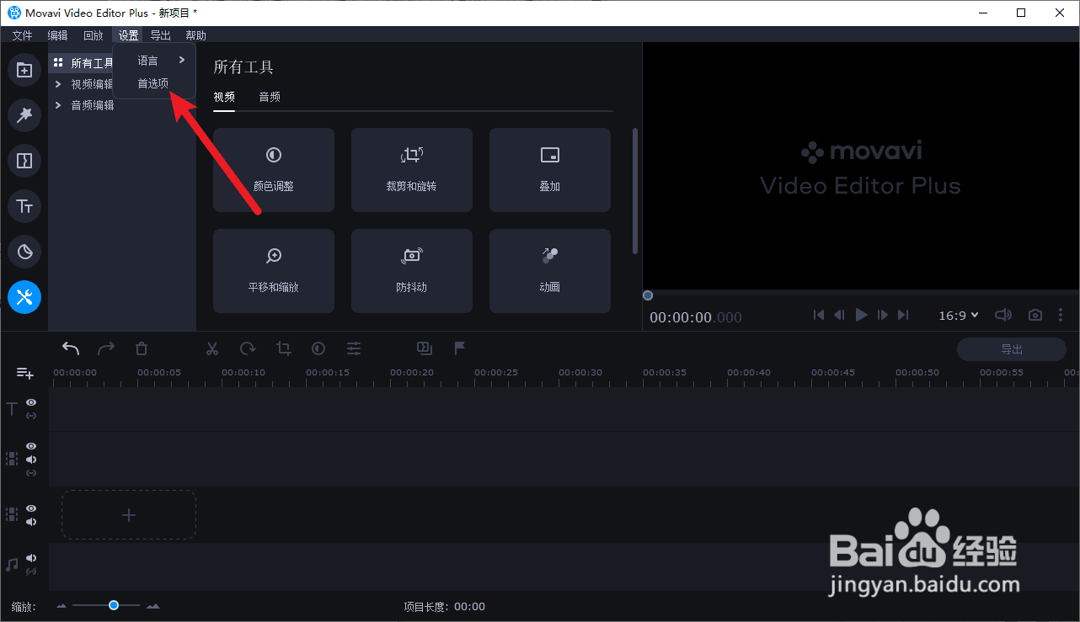The width and height of the screenshot is (1080, 622).
Task: Switch to the 音频 tab
Action: [270, 97]
